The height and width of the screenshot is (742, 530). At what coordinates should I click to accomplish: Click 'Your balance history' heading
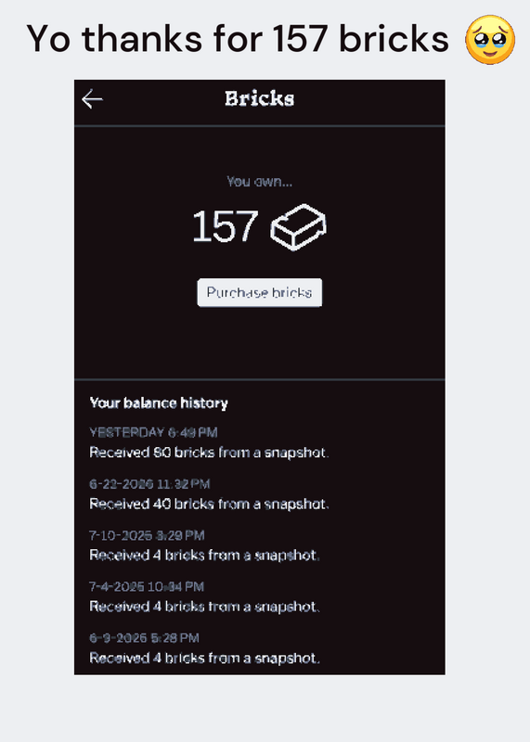[x=159, y=403]
